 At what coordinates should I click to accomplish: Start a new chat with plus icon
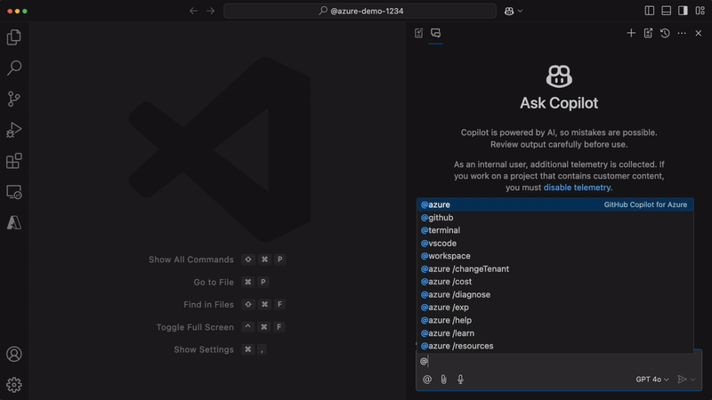pos(631,33)
